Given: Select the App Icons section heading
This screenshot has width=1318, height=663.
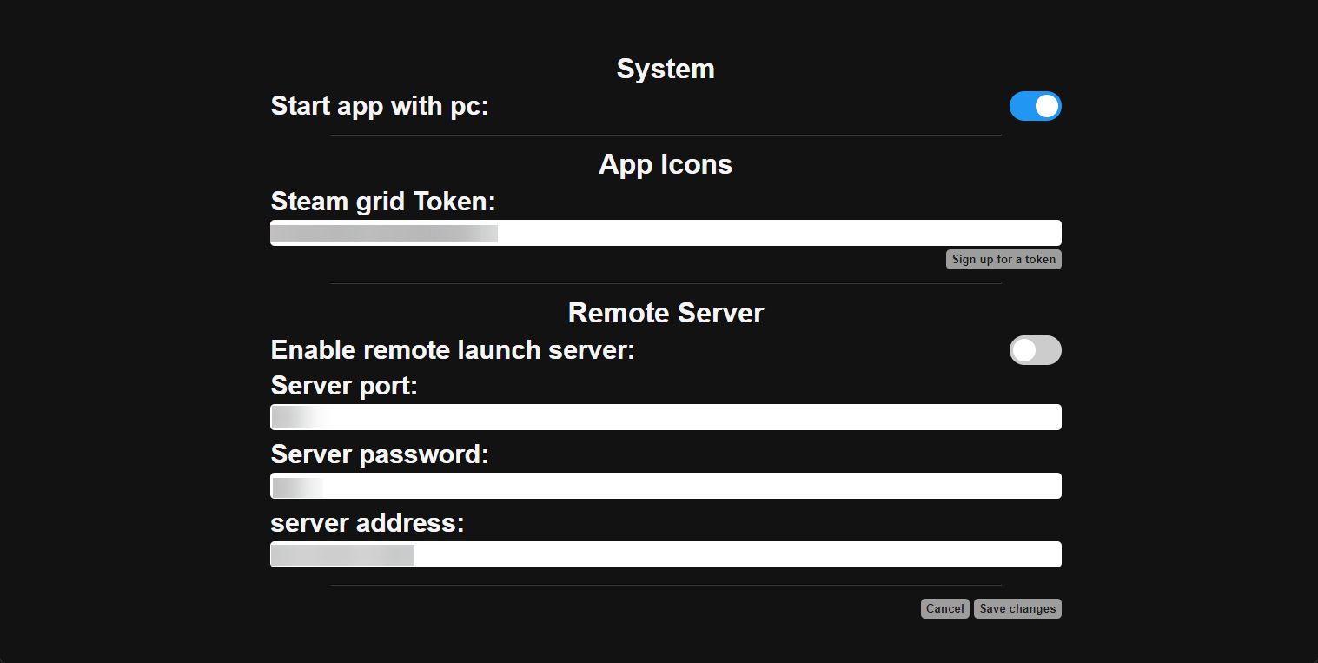Looking at the screenshot, I should click(x=666, y=164).
